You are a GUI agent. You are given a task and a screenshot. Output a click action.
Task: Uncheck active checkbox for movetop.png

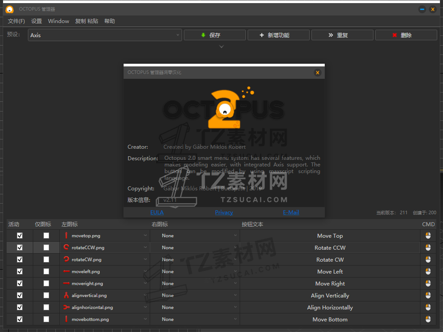coord(20,235)
